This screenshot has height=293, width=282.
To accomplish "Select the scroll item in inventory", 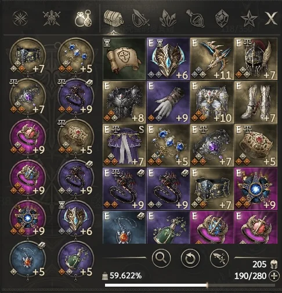I will tap(124, 59).
